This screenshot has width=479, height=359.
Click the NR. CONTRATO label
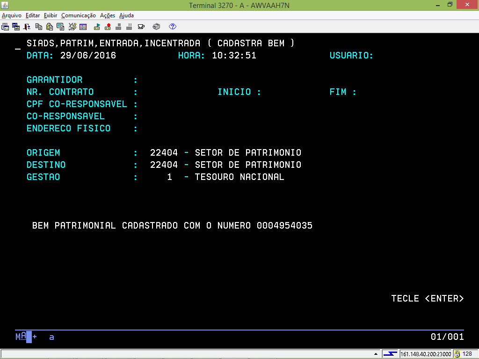(x=60, y=92)
